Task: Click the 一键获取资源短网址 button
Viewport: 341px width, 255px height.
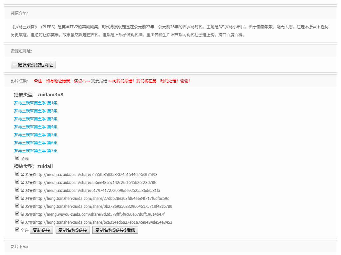Action: tap(33, 65)
